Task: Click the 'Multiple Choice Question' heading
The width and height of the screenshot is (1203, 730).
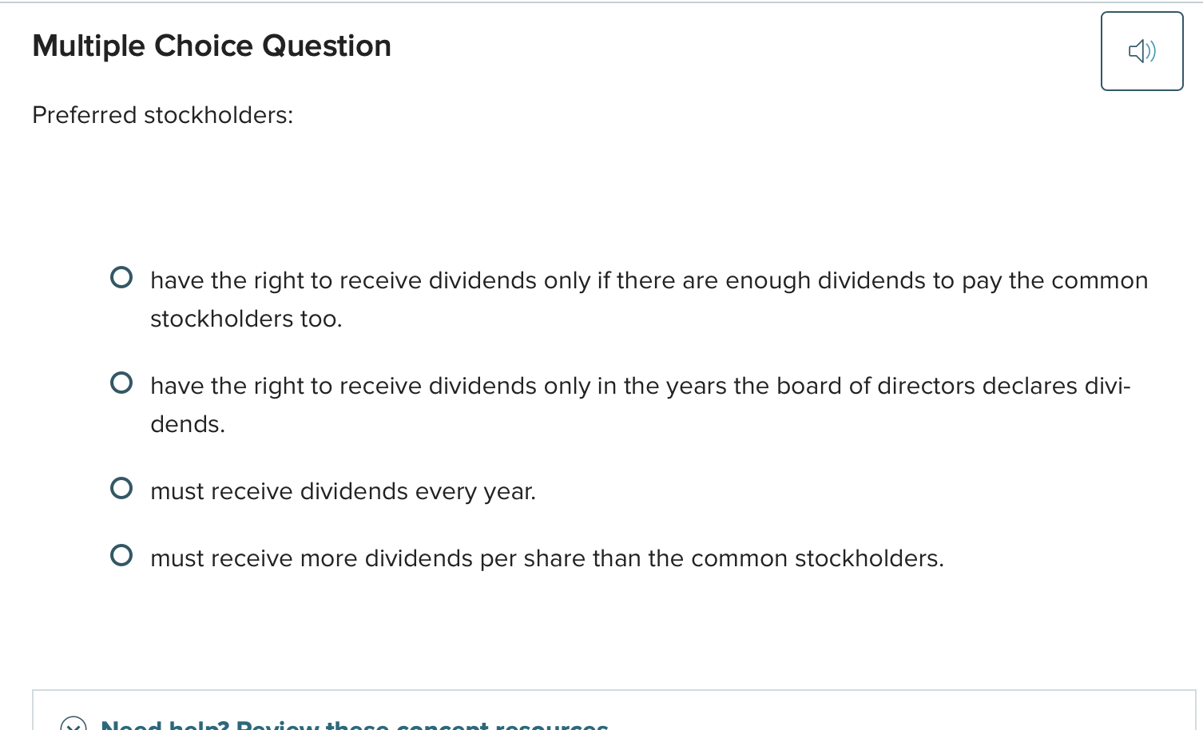Action: [x=211, y=46]
